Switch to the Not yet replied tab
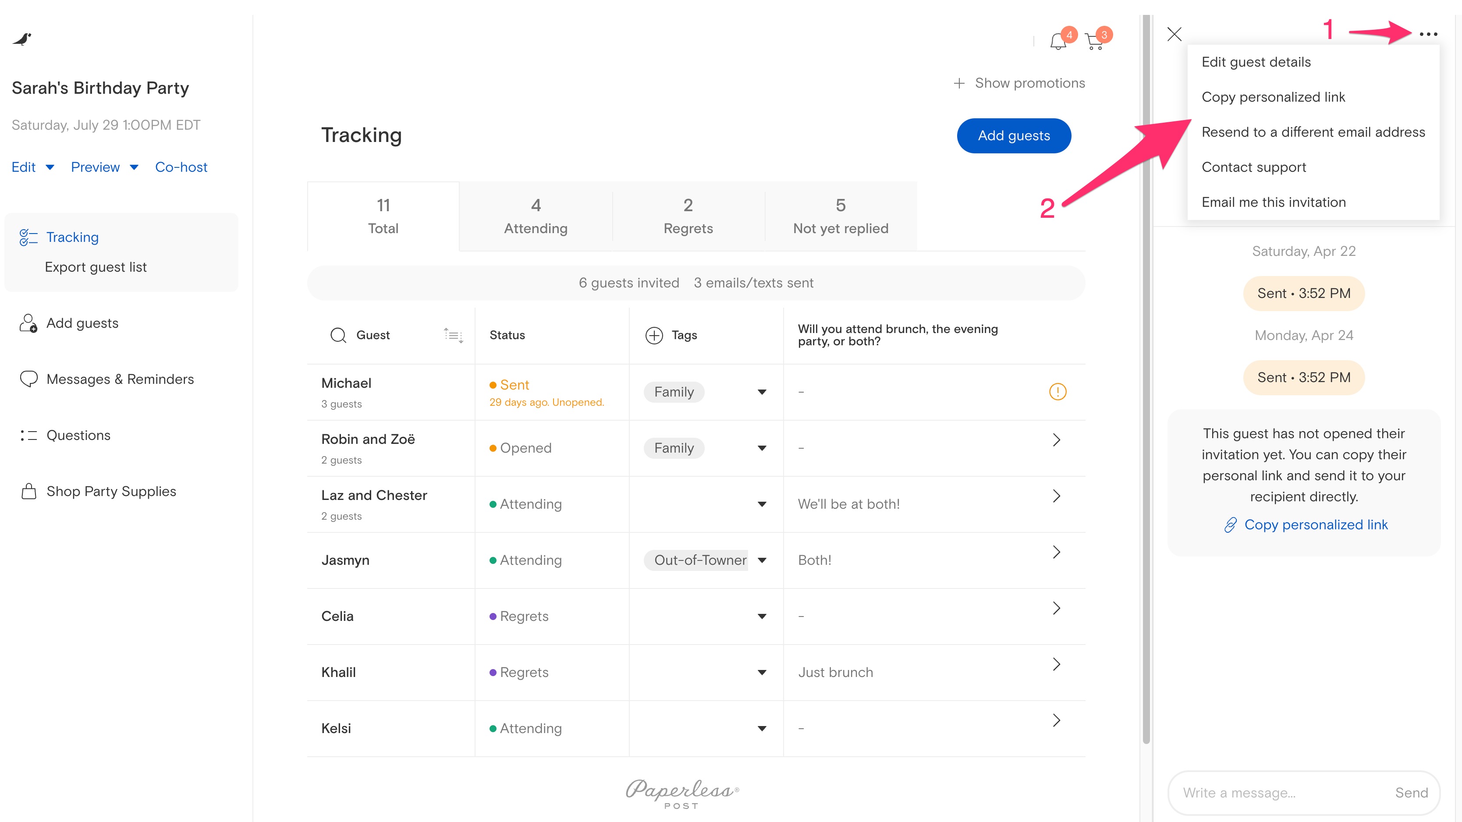The width and height of the screenshot is (1462, 822). [840, 217]
